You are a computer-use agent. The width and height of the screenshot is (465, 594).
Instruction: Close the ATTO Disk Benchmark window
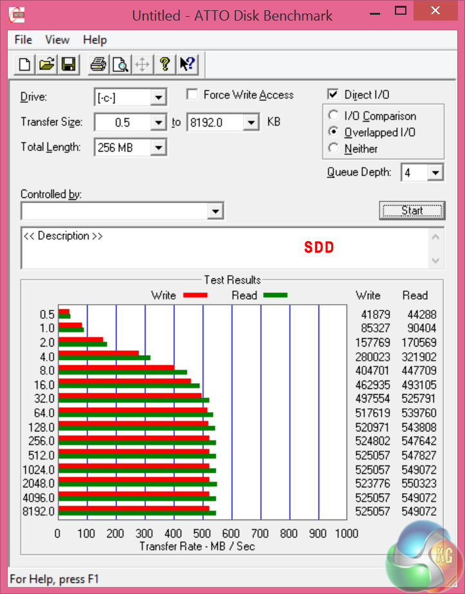[435, 10]
